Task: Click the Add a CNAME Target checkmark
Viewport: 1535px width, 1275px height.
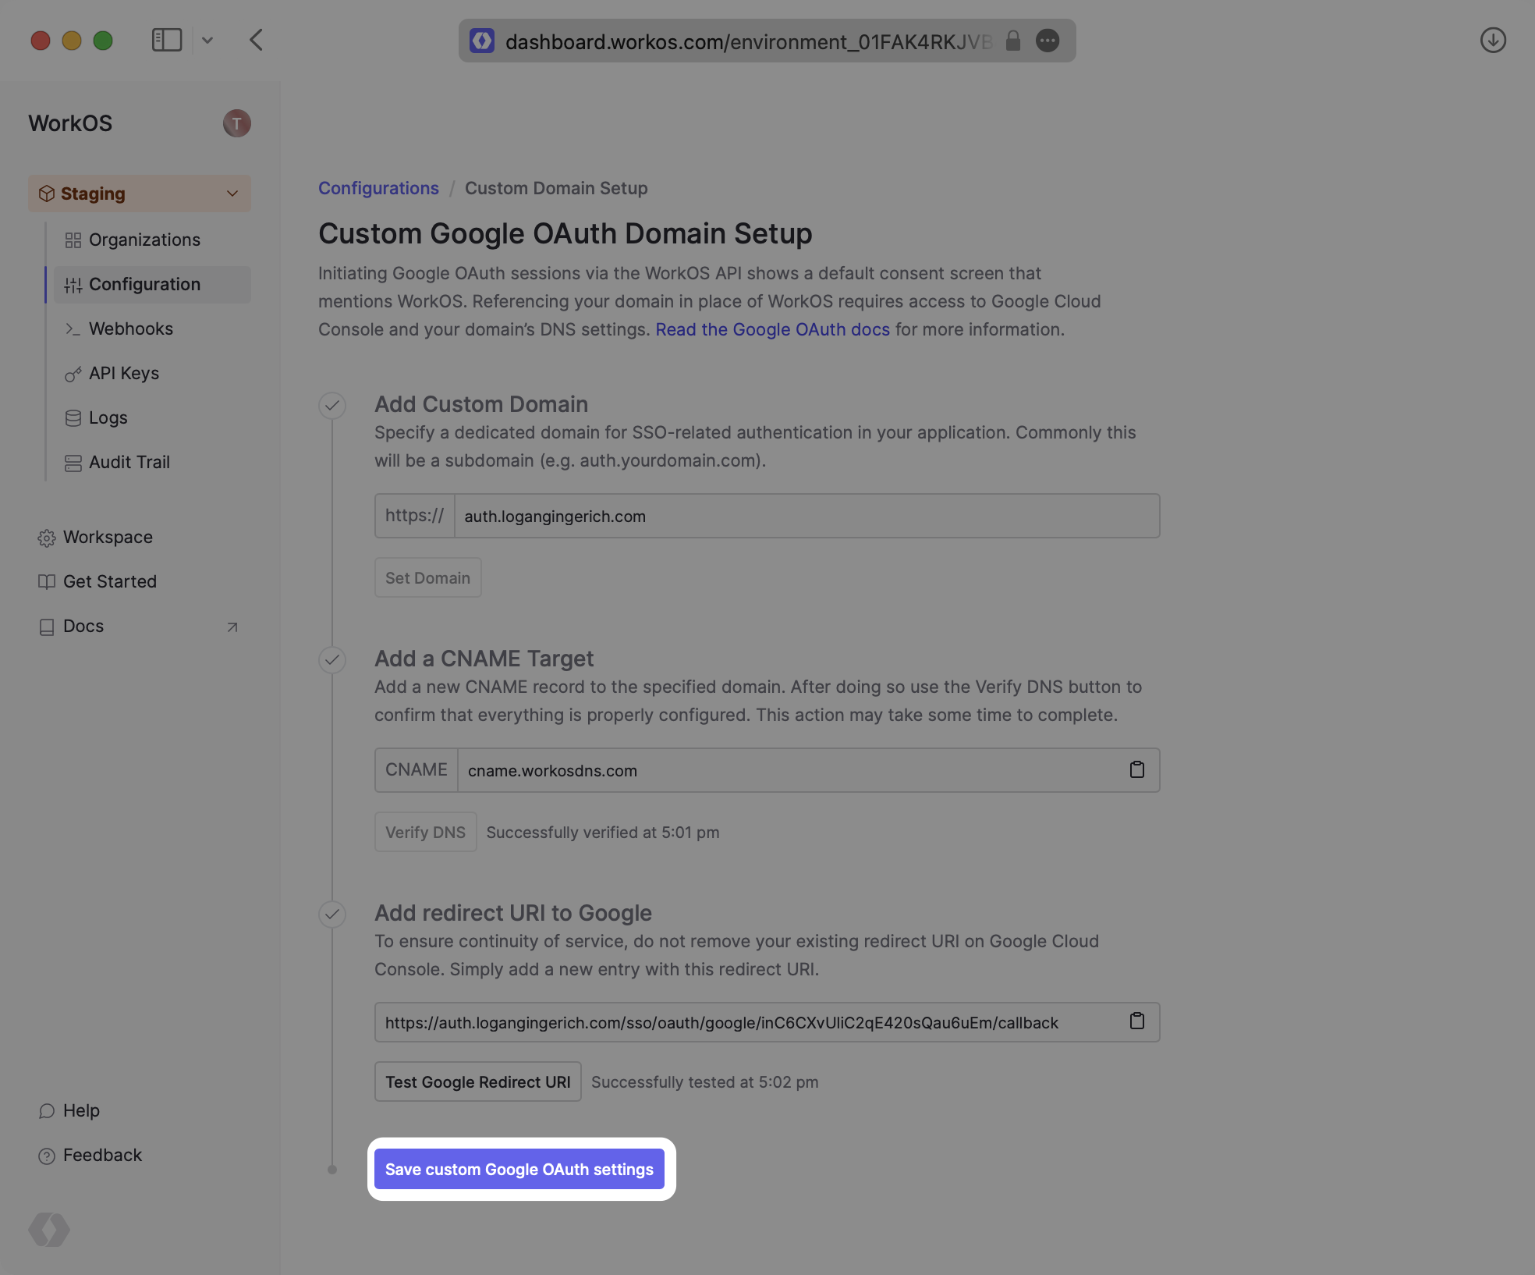Action: coord(332,659)
